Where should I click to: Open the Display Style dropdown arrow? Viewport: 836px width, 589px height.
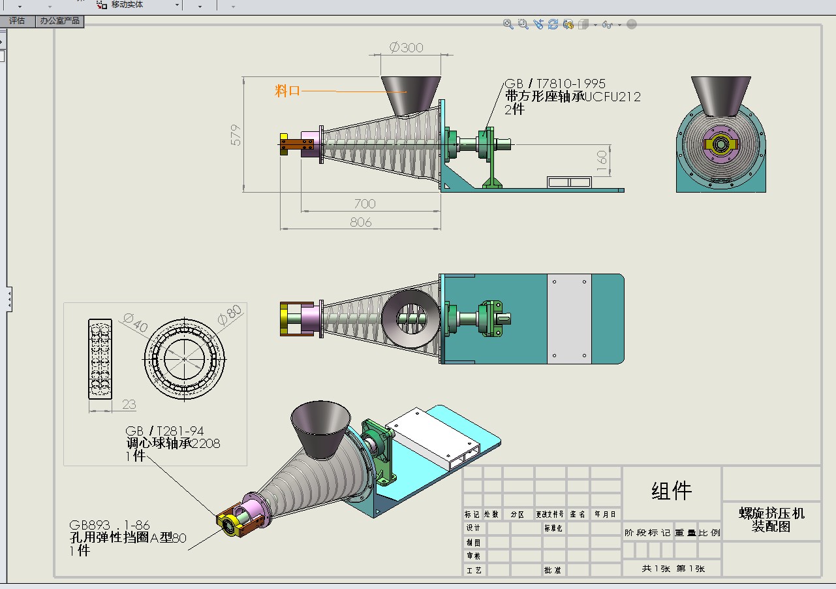[595, 25]
